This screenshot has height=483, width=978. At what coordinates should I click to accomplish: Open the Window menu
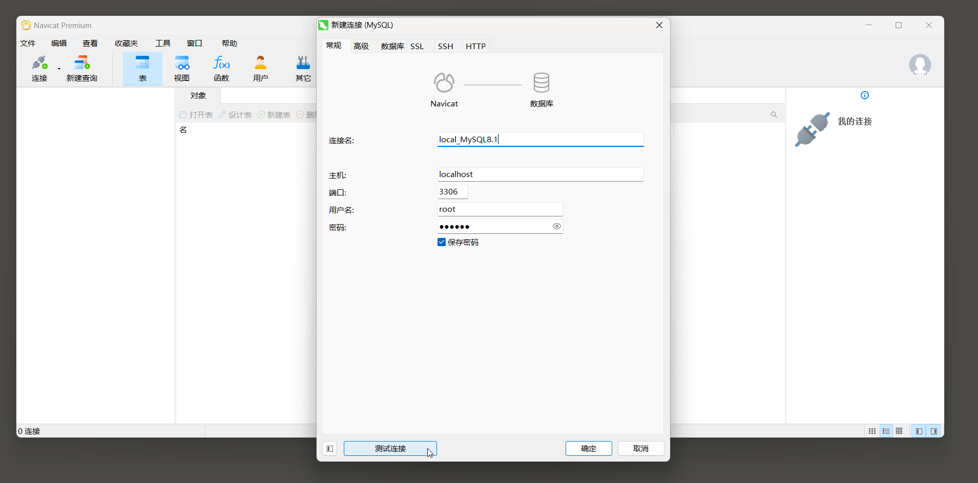click(x=194, y=43)
